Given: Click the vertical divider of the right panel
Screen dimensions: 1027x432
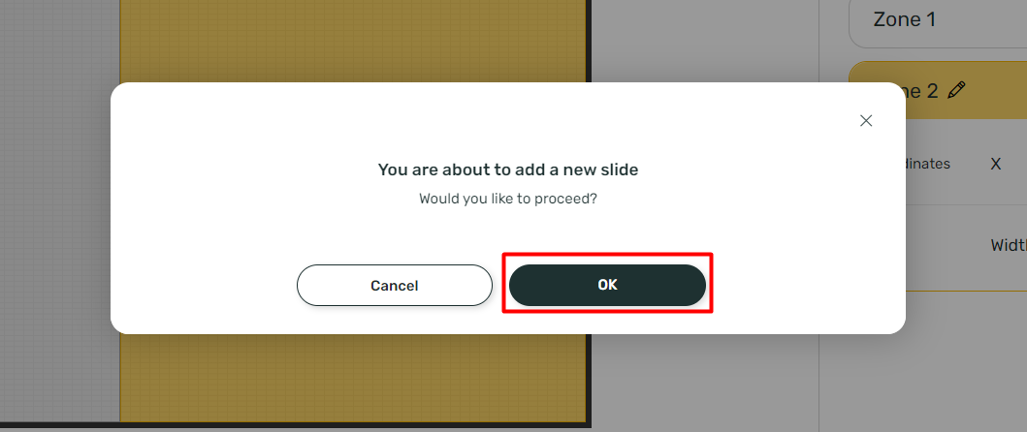Looking at the screenshot, I should (x=819, y=380).
